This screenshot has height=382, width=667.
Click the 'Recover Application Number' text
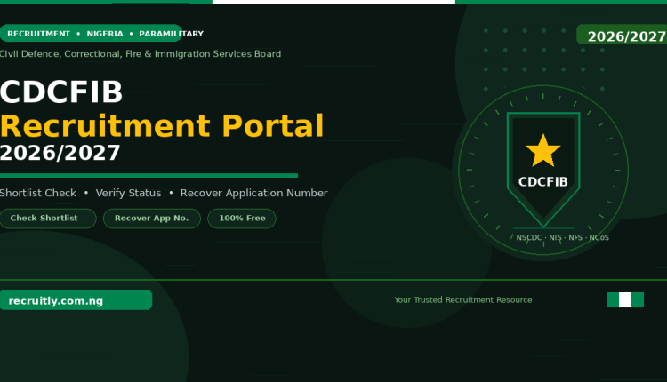[254, 193]
